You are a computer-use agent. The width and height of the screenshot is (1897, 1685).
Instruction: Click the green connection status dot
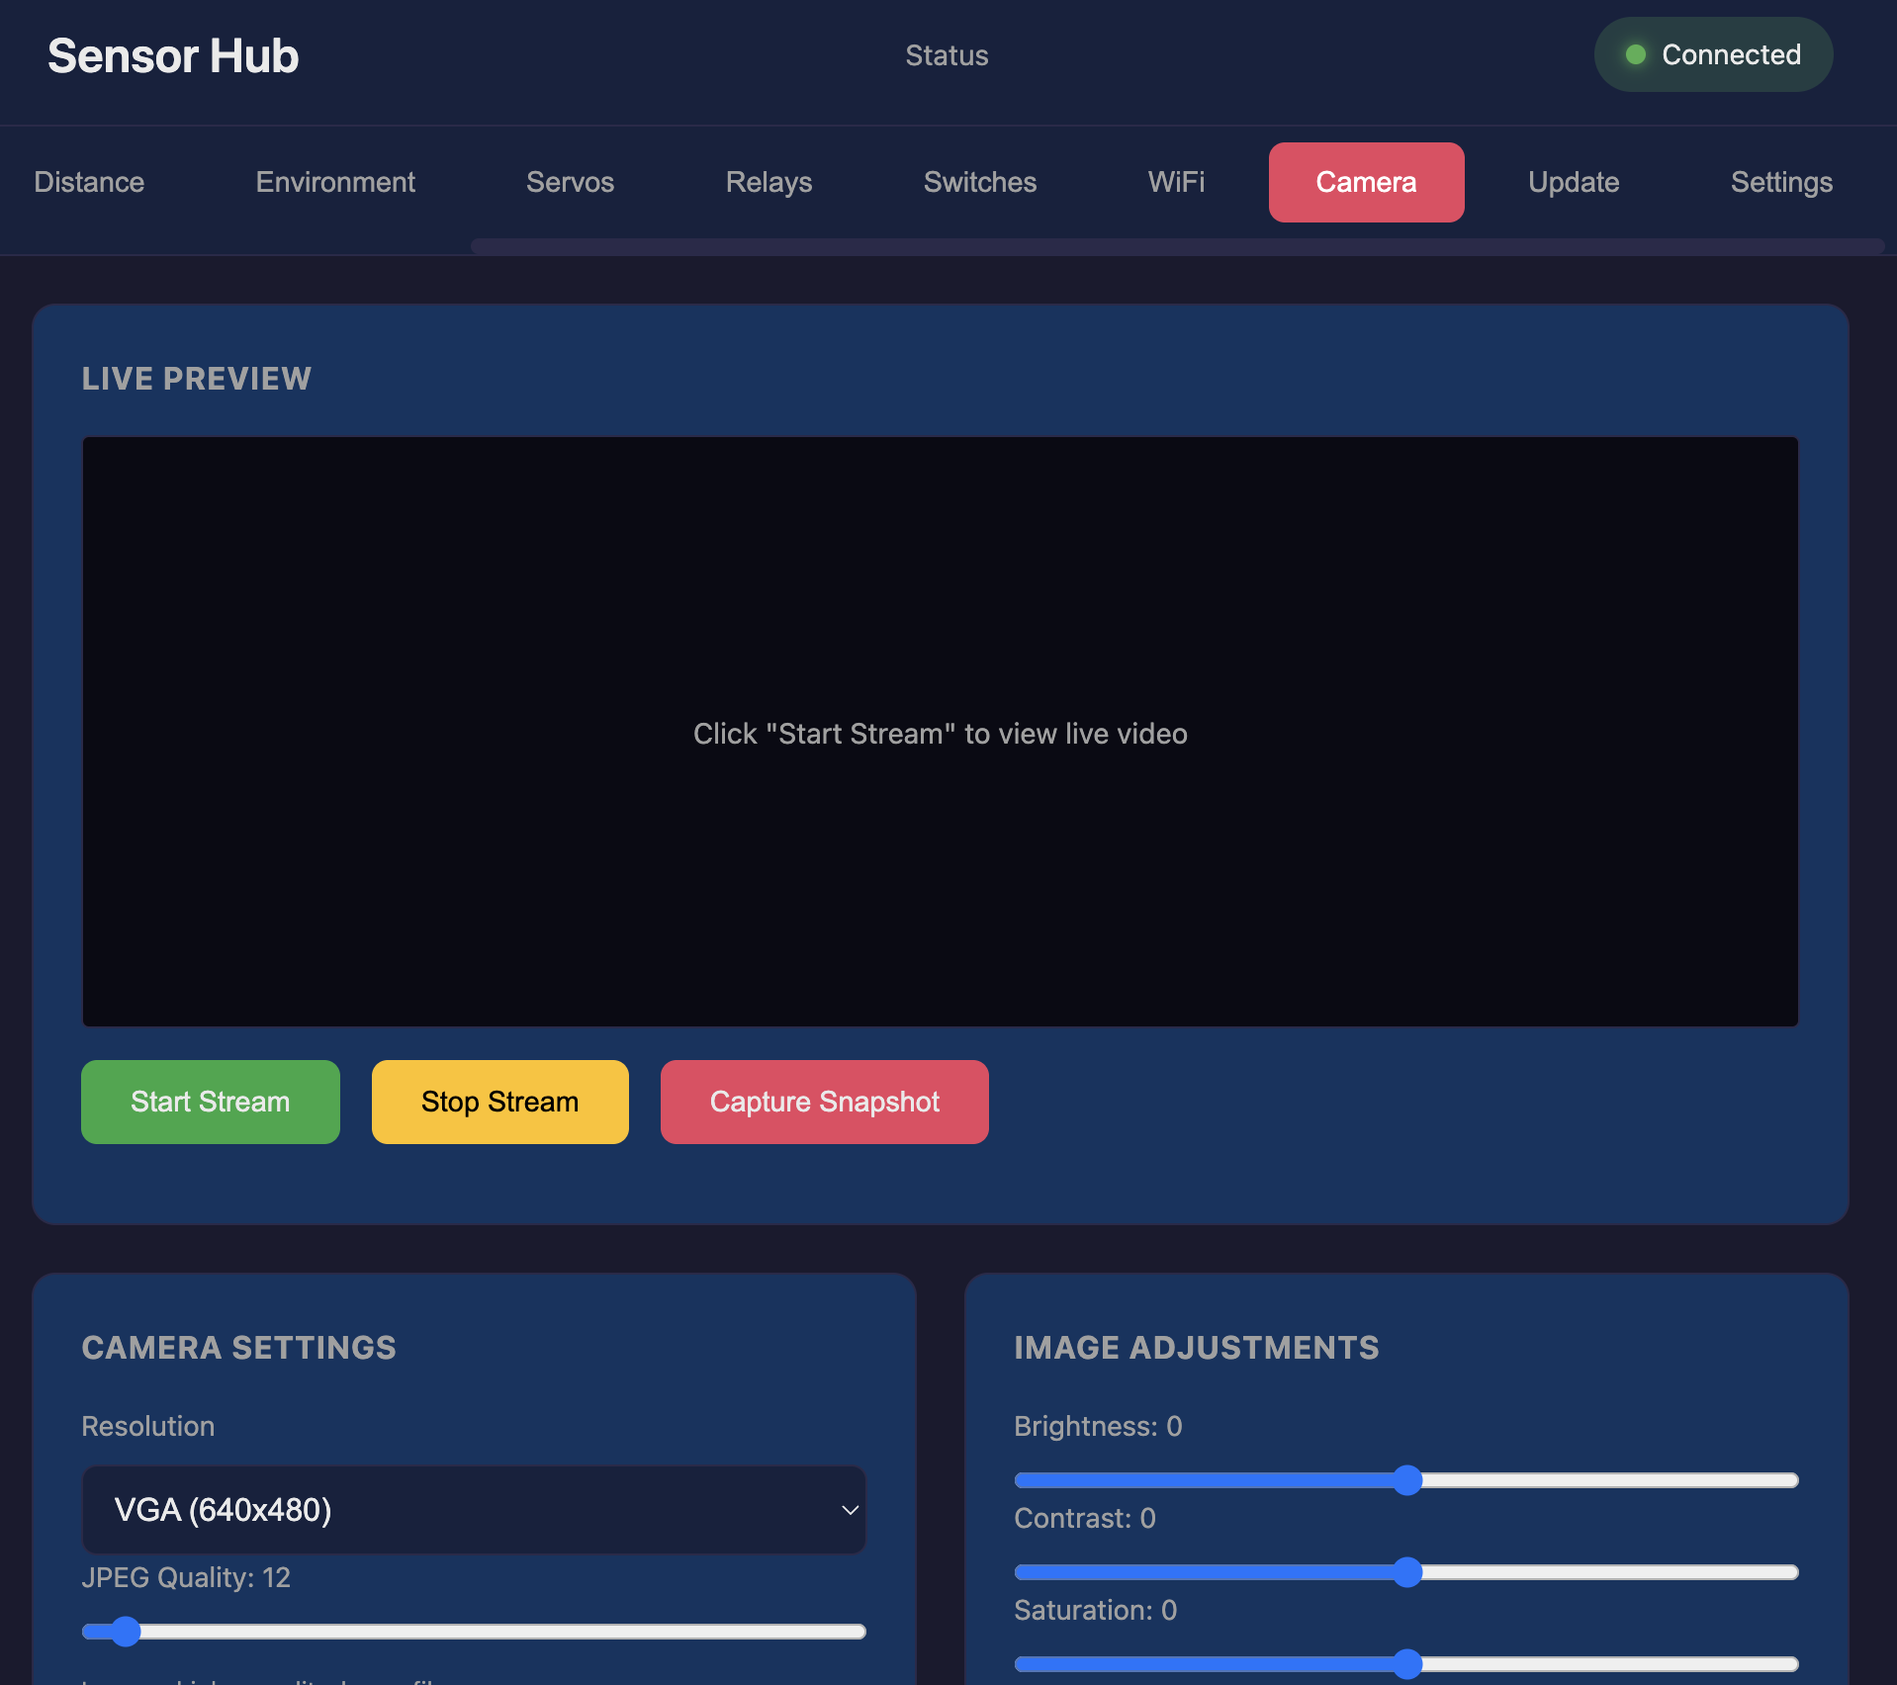(x=1636, y=54)
